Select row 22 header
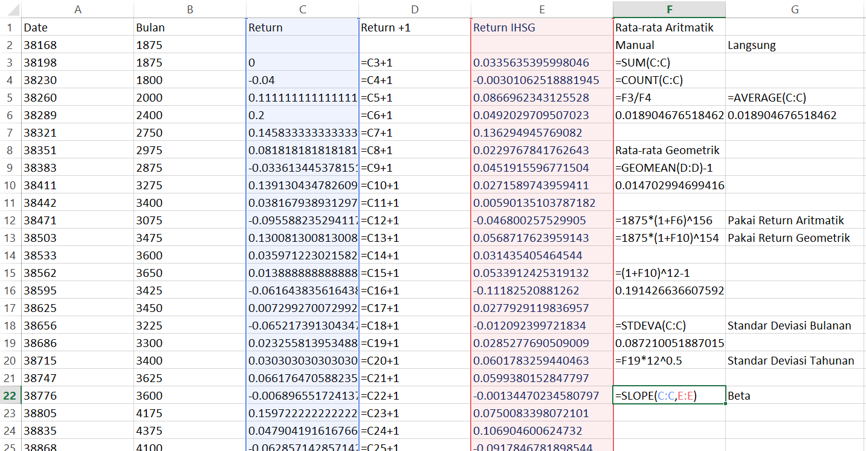The width and height of the screenshot is (866, 451). coord(10,395)
